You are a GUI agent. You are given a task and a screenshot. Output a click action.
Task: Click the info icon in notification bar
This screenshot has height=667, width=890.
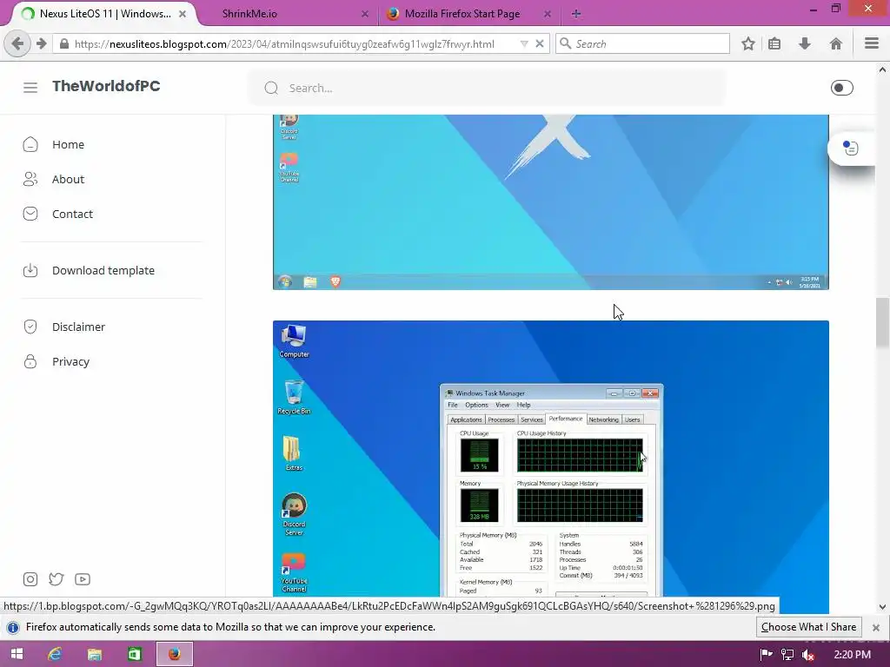(x=12, y=627)
